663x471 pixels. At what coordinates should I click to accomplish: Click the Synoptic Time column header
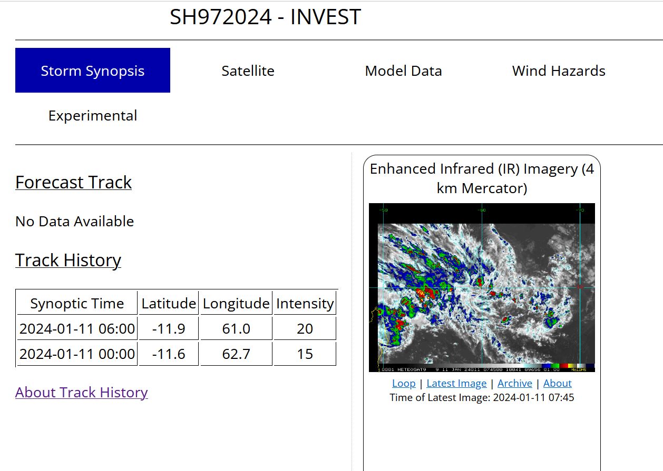77,304
